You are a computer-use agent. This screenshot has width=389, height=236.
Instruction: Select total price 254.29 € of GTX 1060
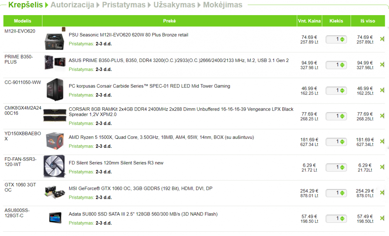tap(365, 191)
